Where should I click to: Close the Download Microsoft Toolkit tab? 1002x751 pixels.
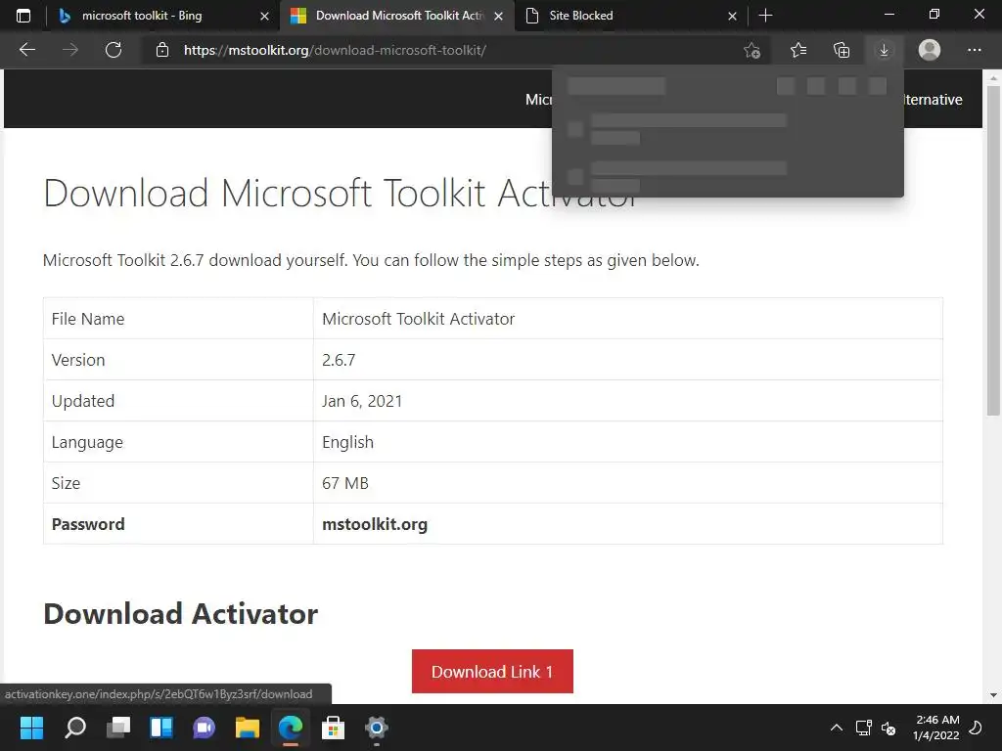pos(498,16)
